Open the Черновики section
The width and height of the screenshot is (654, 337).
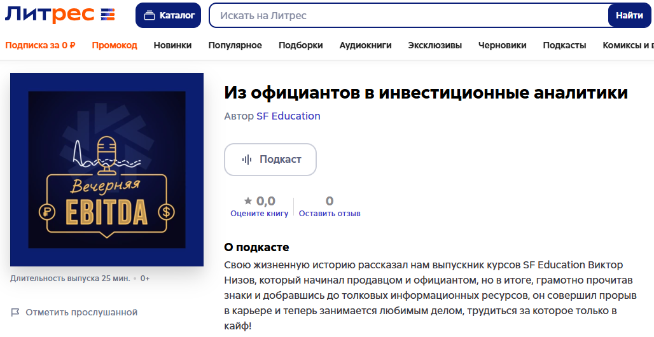pyautogui.click(x=502, y=45)
